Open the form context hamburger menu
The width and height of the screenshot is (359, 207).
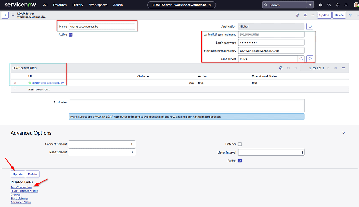click(x=13, y=15)
